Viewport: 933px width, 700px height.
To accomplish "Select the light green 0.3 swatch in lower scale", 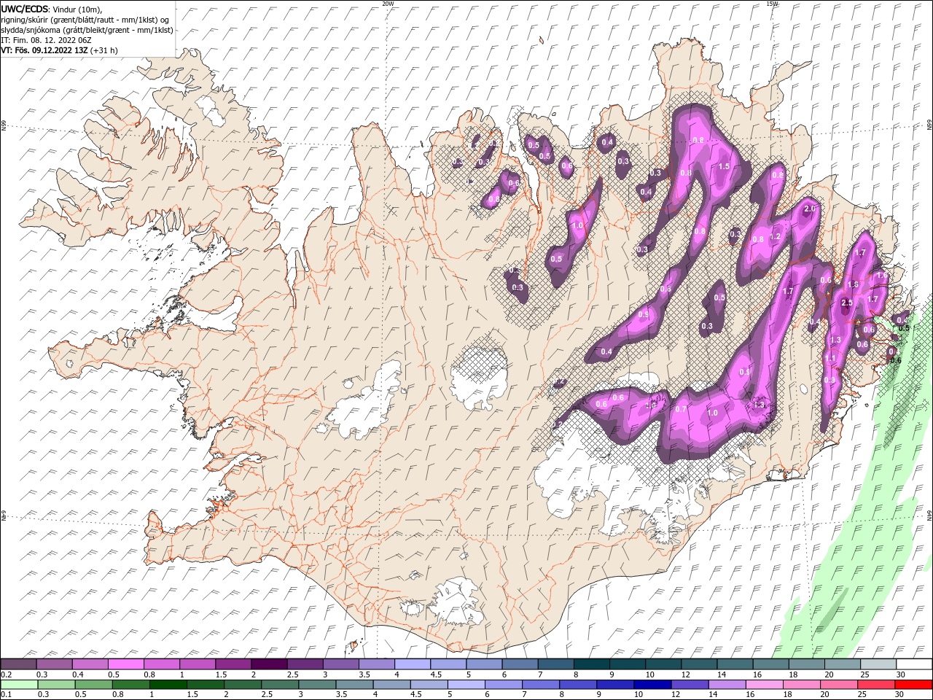I will tap(56, 685).
